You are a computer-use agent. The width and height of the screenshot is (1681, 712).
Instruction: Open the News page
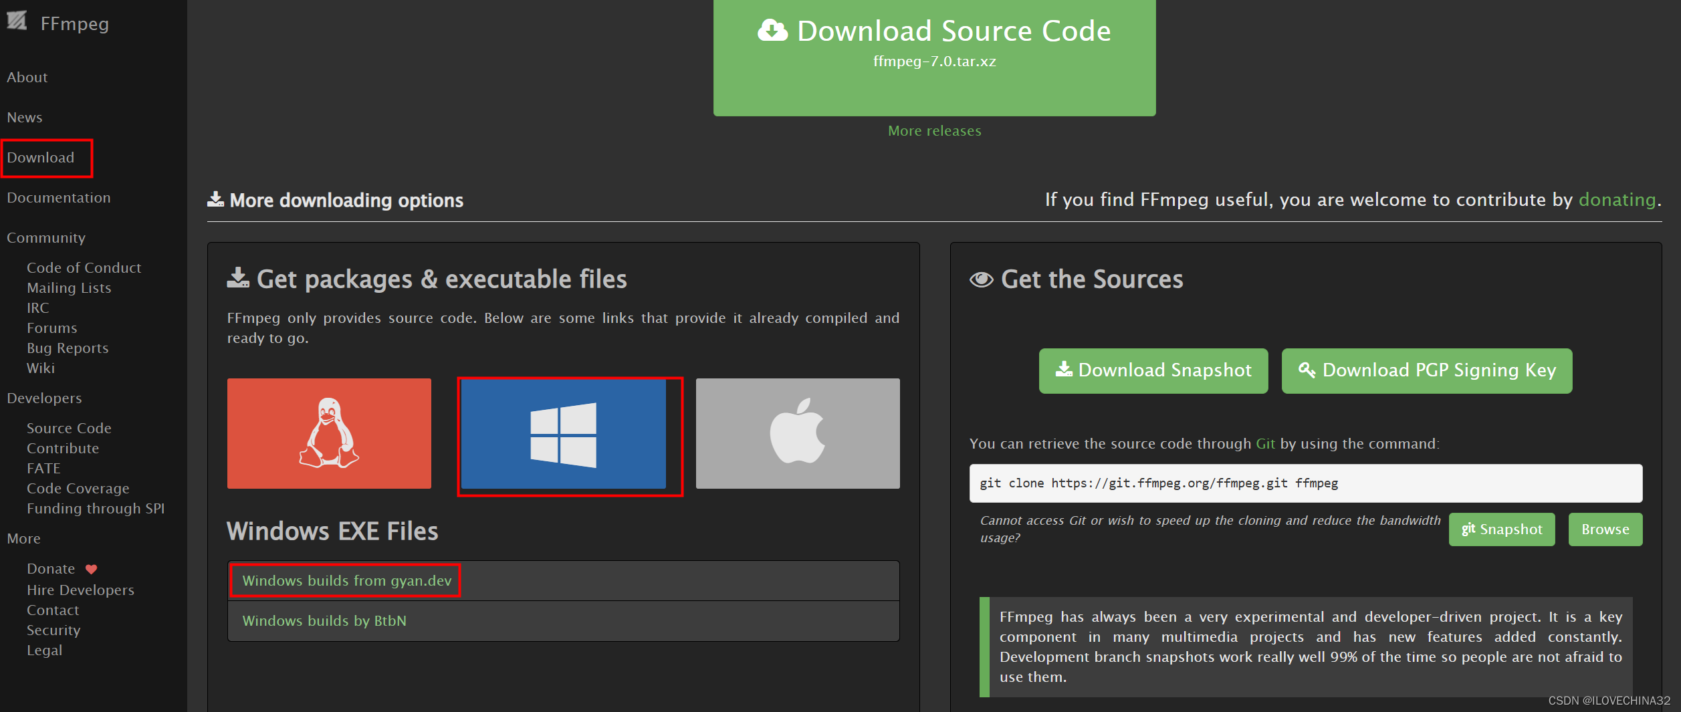pyautogui.click(x=25, y=118)
